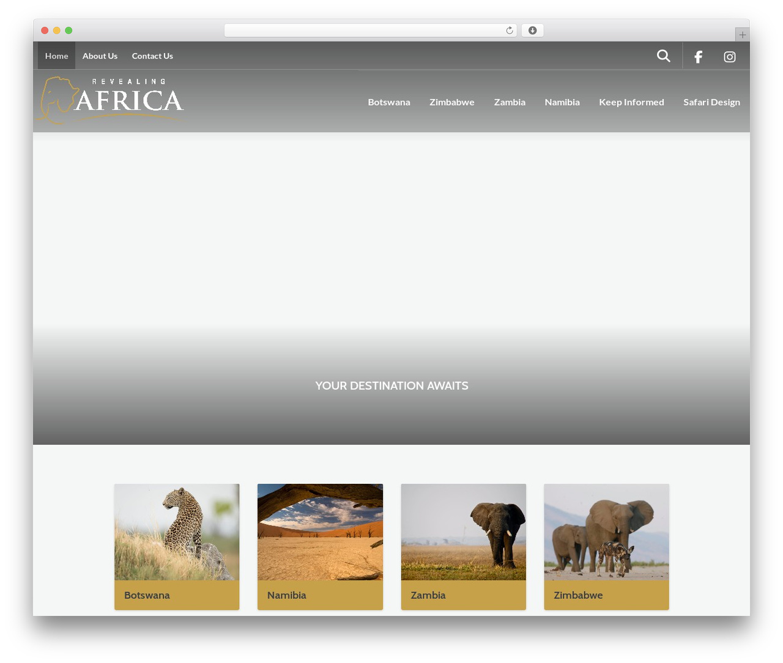This screenshot has width=783, height=663.
Task: Close the window with red button
Action: (x=45, y=30)
